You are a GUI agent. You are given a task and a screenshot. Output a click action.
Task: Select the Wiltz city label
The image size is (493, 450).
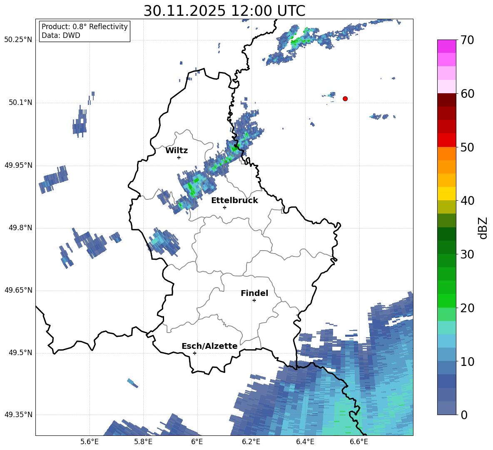(177, 151)
